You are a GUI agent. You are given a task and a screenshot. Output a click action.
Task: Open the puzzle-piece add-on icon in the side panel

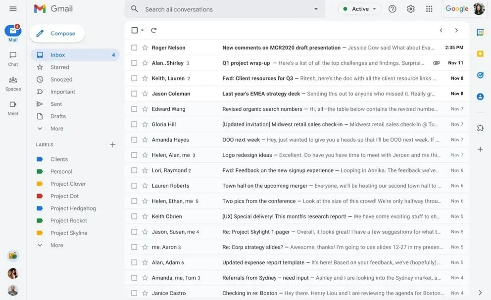(480, 128)
